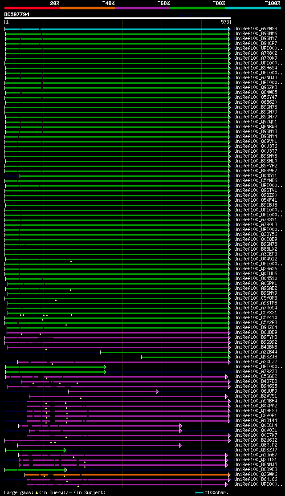This screenshot has height=496, width=285.
Task: Click the purple arrowhead ending Q8RJP2 alignment
Action: point(181,445)
